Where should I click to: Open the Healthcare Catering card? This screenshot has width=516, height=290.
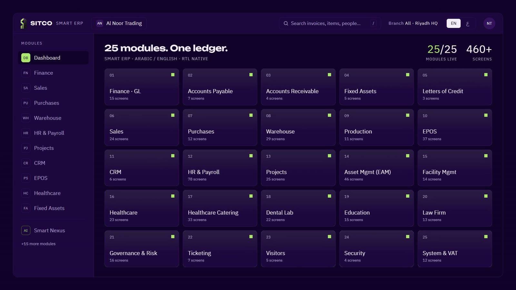[220, 208]
